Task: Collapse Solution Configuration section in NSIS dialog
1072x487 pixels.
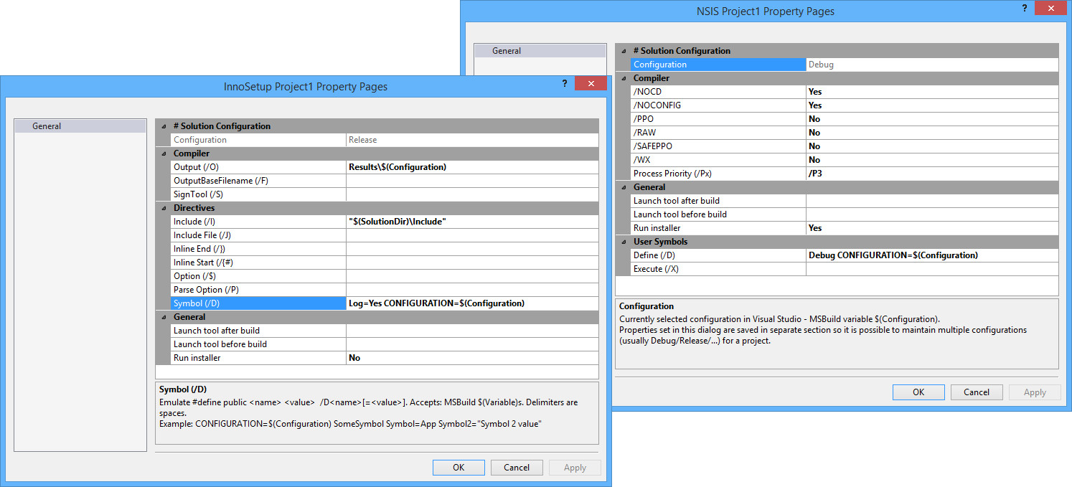Action: pos(623,51)
